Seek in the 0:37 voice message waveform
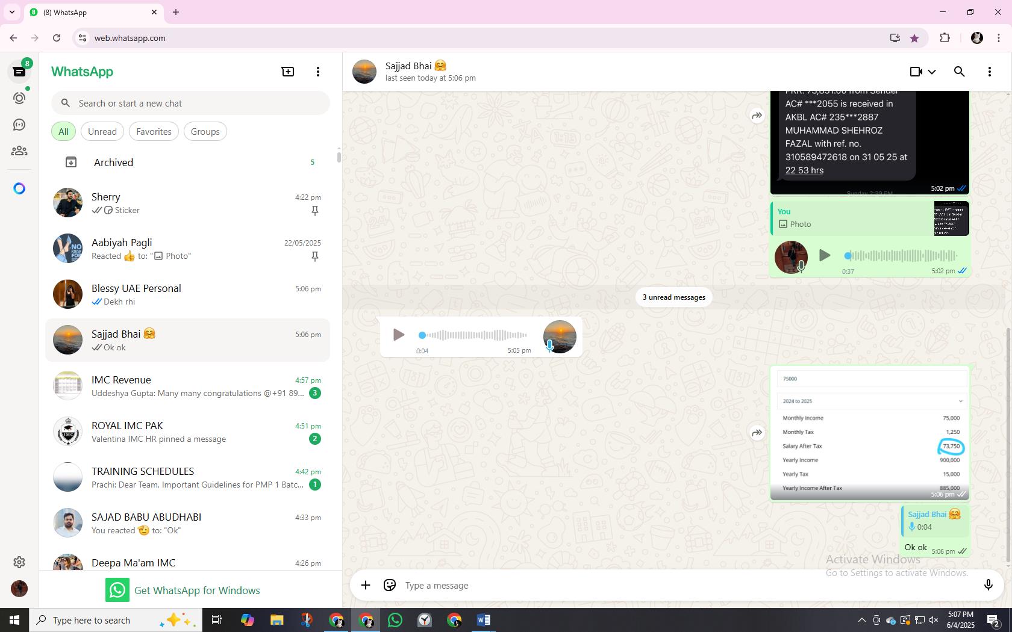The height and width of the screenshot is (632, 1012). click(901, 255)
